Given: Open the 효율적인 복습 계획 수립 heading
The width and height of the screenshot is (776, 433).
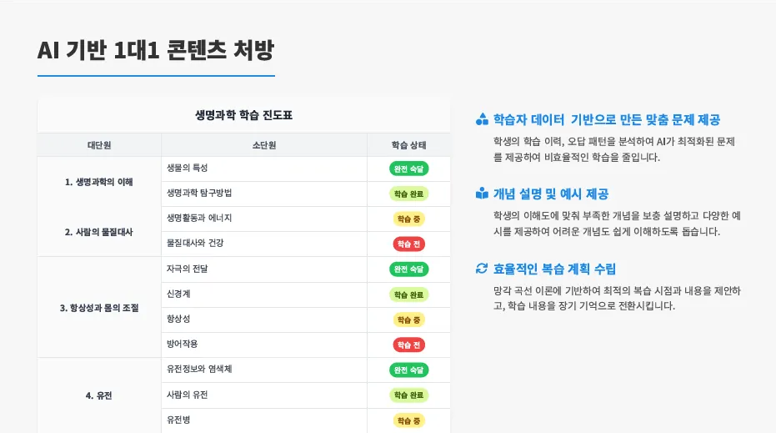Looking at the screenshot, I should pos(554,269).
